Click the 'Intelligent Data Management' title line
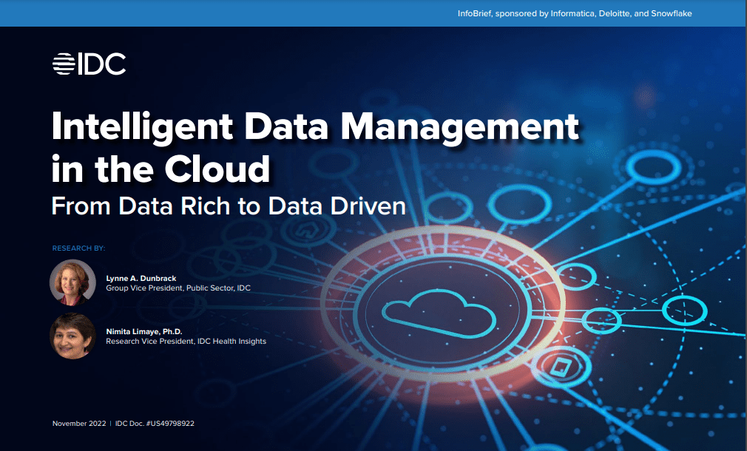The height and width of the screenshot is (451, 747). [314, 126]
